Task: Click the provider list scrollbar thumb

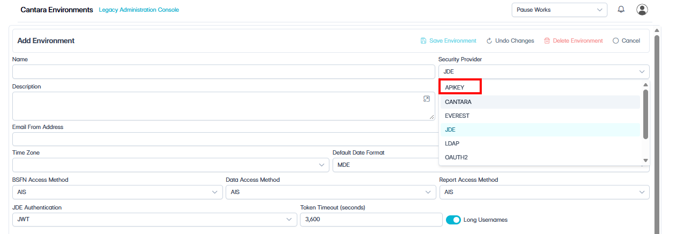Action: pyautogui.click(x=645, y=114)
